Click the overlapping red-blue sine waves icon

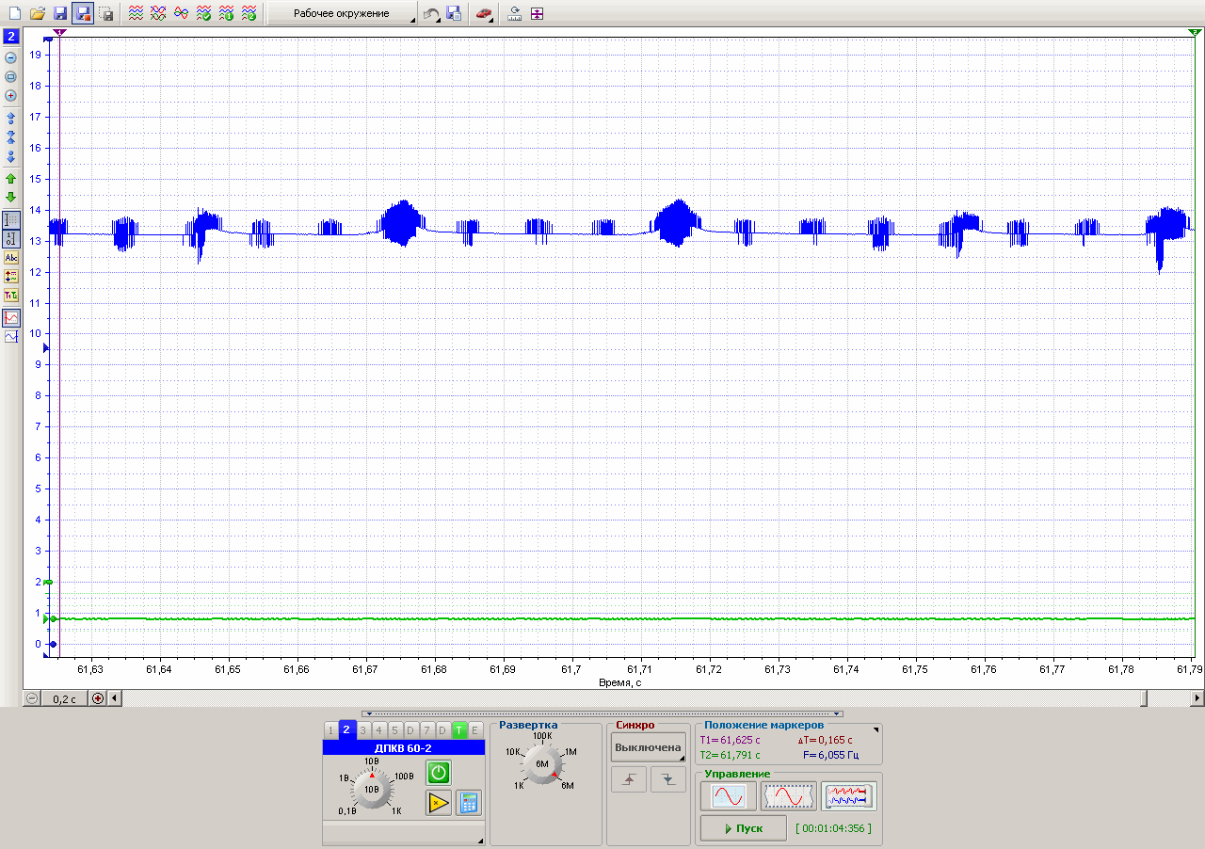coord(182,13)
